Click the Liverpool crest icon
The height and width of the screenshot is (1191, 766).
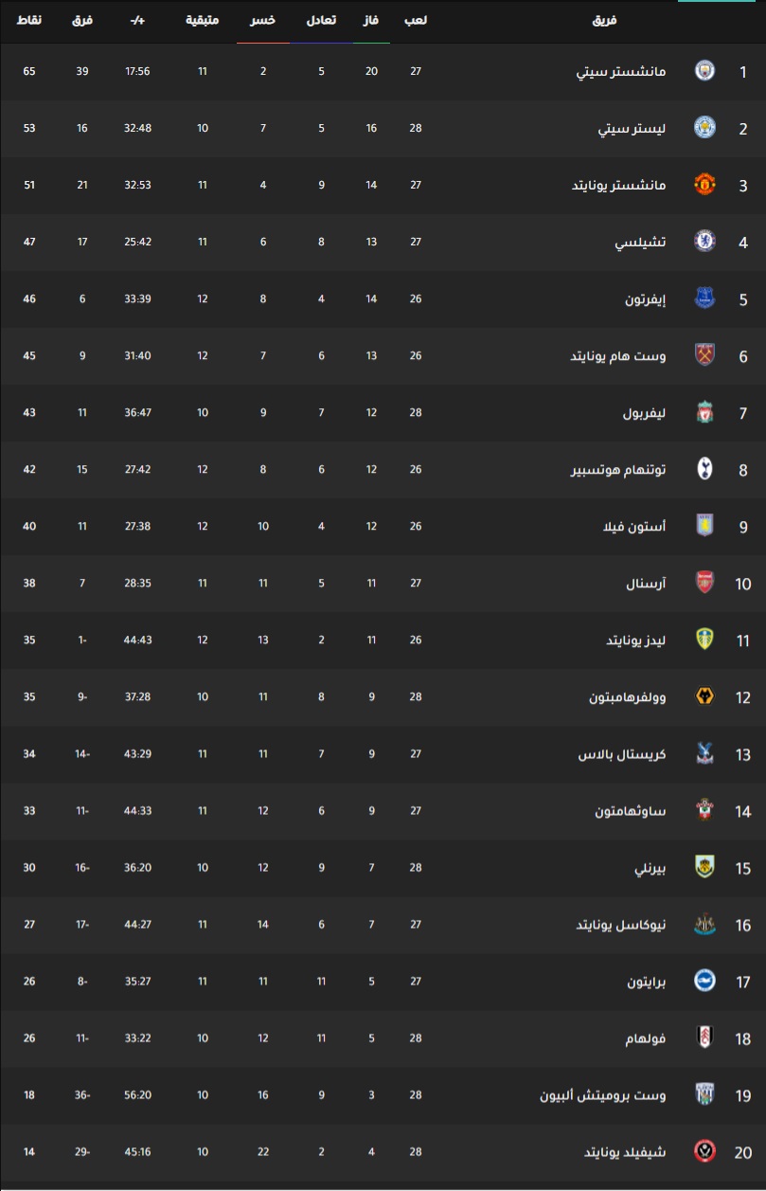(704, 412)
